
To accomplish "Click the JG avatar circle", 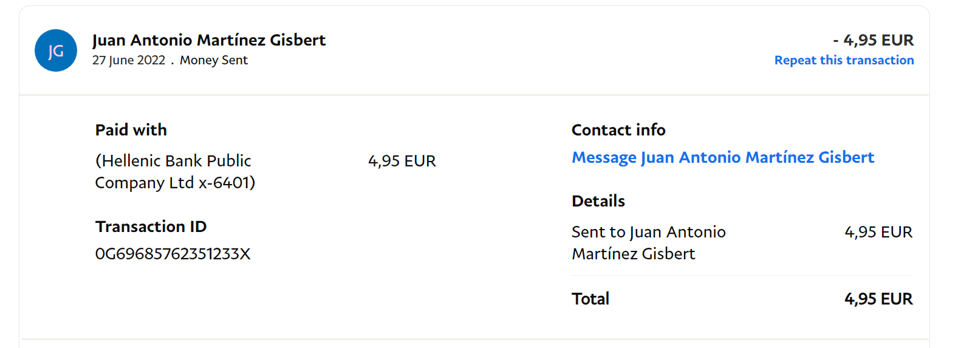I will [x=56, y=50].
